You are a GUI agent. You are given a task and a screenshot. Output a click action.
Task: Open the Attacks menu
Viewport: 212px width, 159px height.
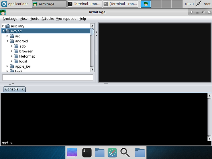pos(48,19)
